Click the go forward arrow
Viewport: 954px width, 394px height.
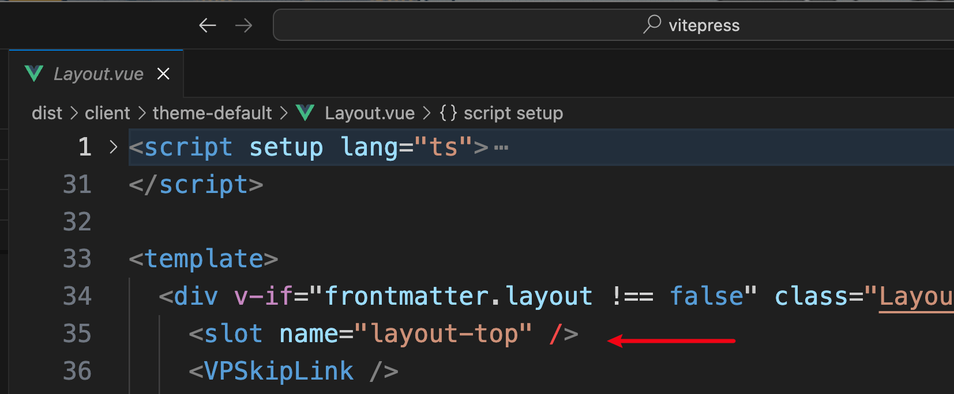pyautogui.click(x=243, y=25)
